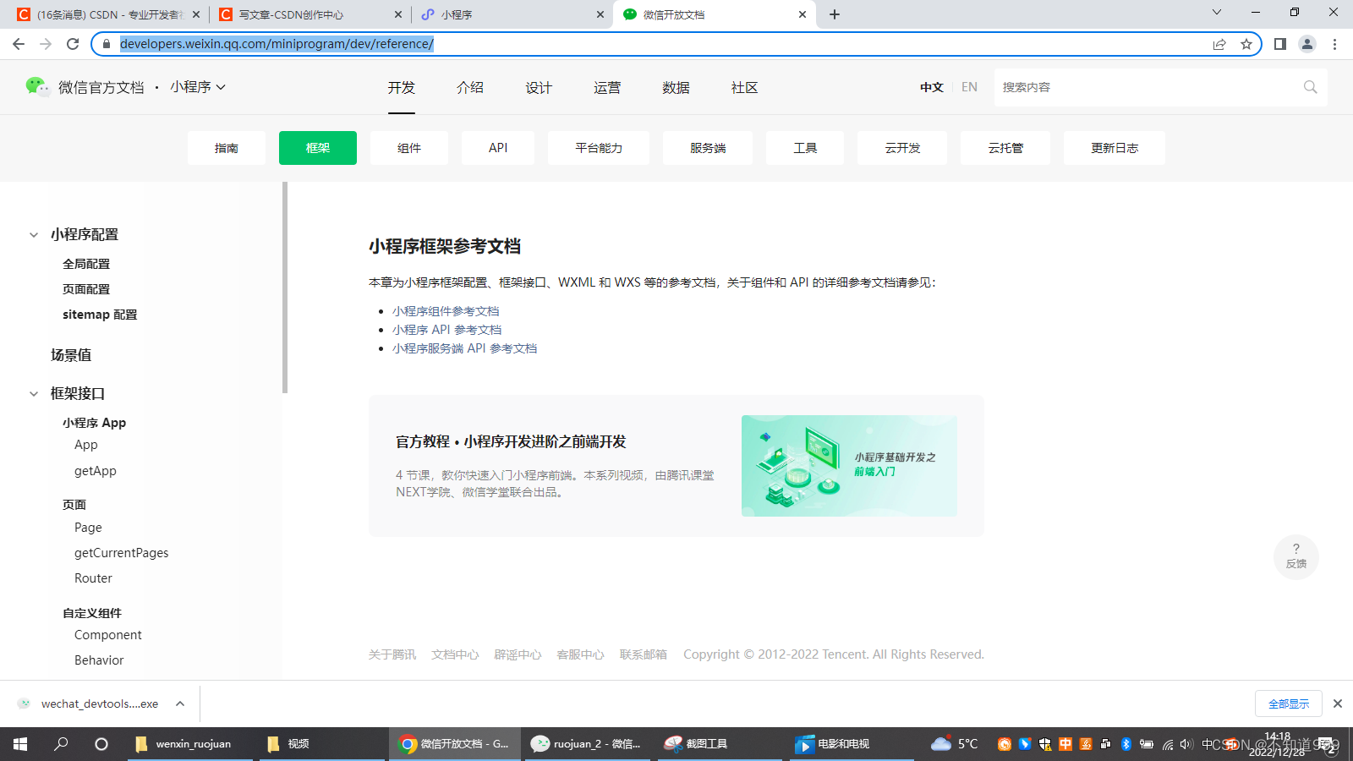Screen dimensions: 1353x761
Task: Collapse the 框架接口 tree section
Action: coord(34,394)
